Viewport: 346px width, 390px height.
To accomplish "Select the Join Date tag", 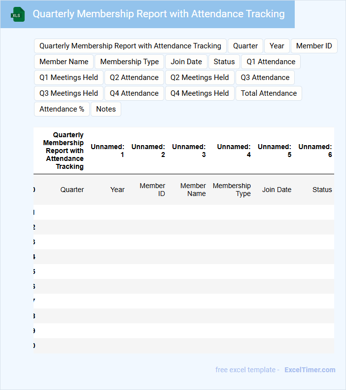I will [x=186, y=62].
